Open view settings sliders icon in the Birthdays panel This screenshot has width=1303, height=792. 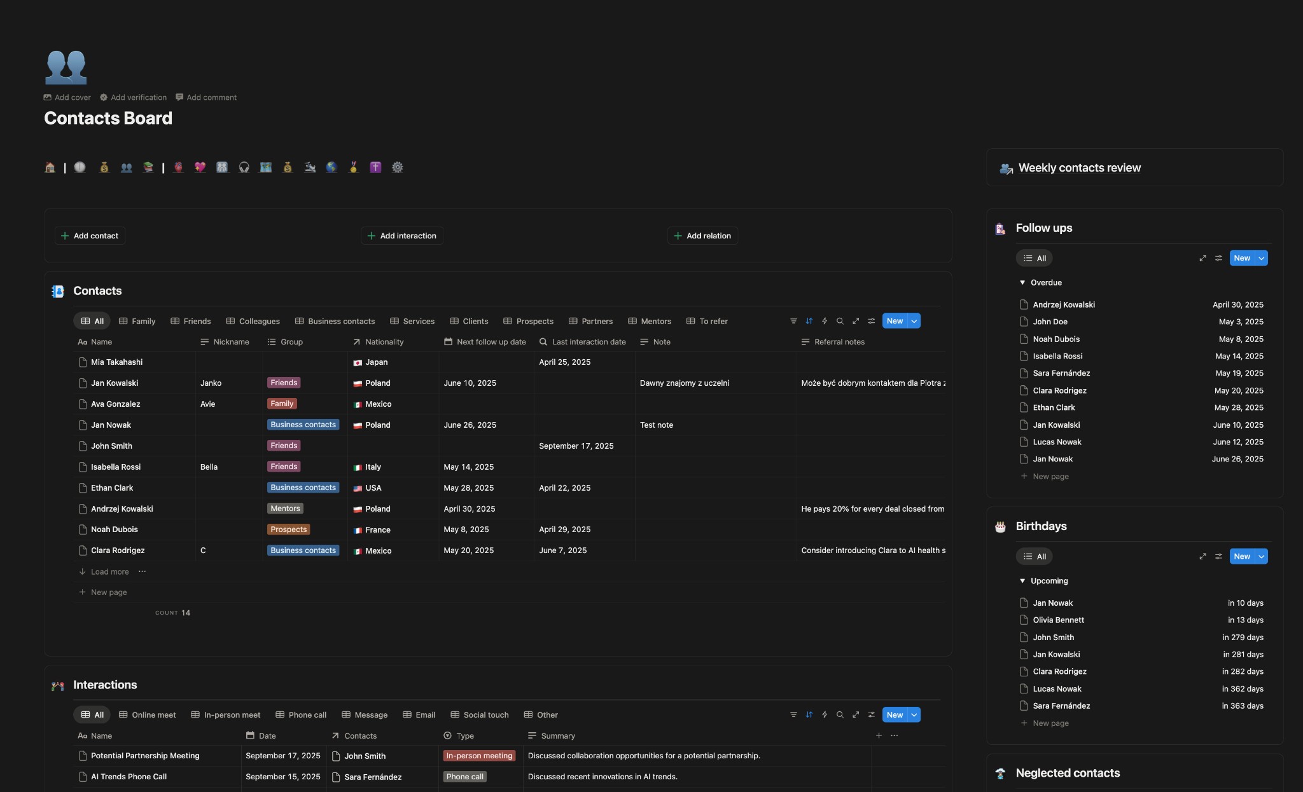click(x=1219, y=556)
